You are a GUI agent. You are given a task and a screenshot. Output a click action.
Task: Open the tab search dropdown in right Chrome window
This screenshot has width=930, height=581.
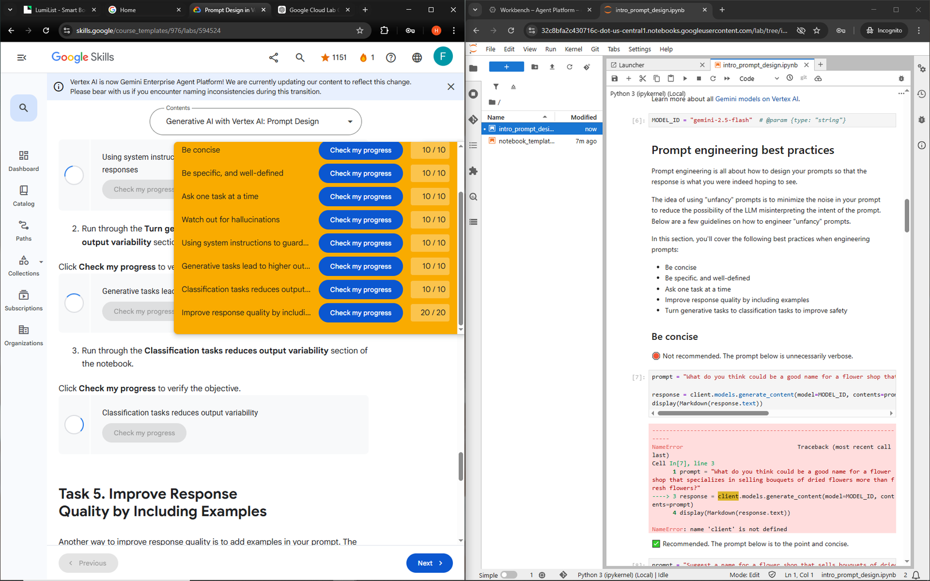point(475,10)
